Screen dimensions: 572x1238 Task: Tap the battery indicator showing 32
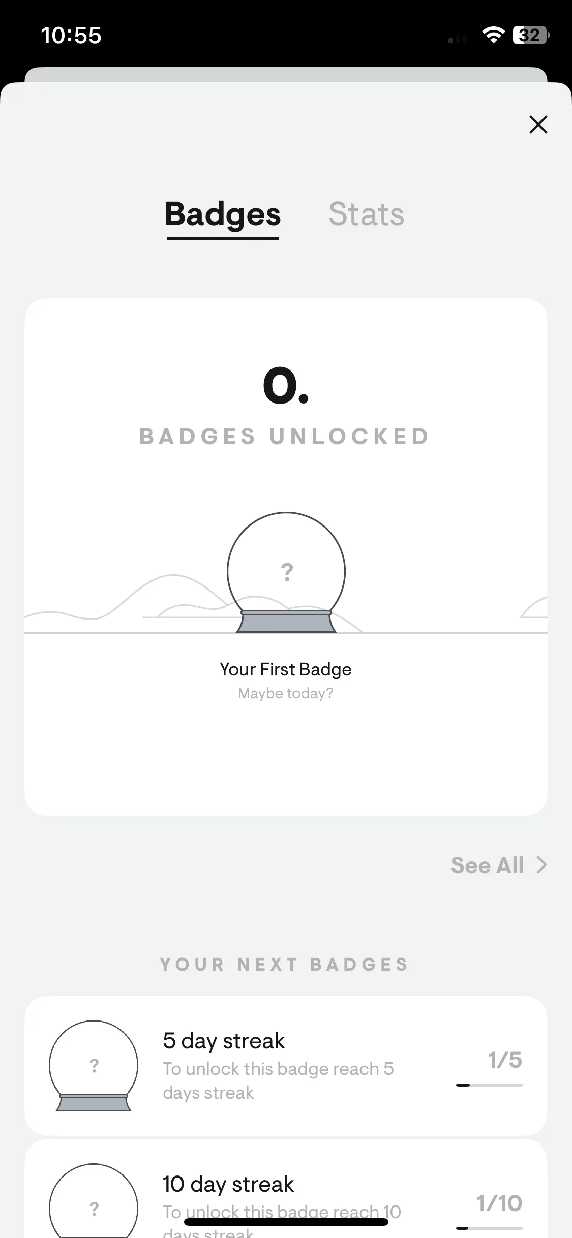pos(531,35)
